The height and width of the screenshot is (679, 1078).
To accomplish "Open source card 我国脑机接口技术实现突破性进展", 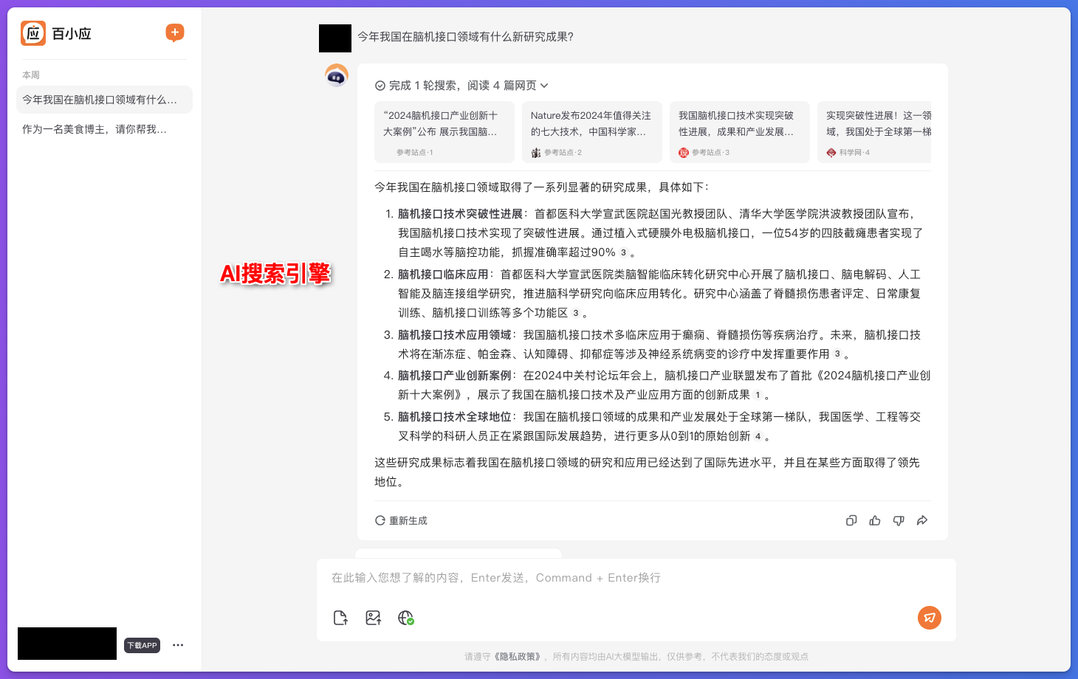I will tap(740, 132).
